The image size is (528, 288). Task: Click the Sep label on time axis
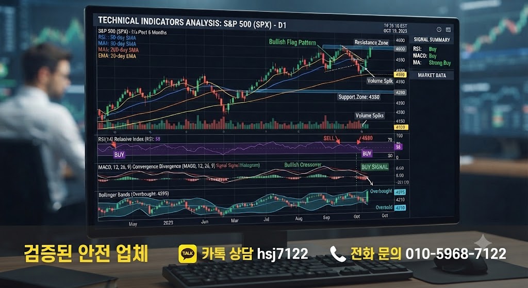click(326, 217)
